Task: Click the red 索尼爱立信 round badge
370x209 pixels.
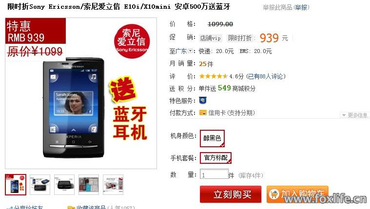Action: pyautogui.click(x=132, y=41)
